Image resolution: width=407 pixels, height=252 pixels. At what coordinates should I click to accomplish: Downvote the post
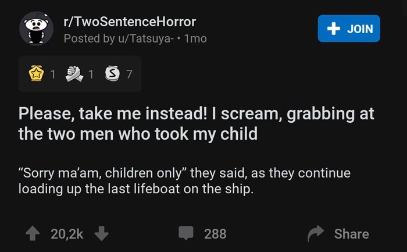pos(101,234)
